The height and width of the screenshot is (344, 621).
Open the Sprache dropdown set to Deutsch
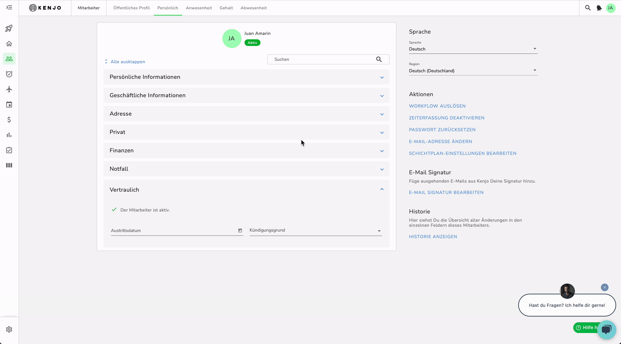(x=473, y=49)
